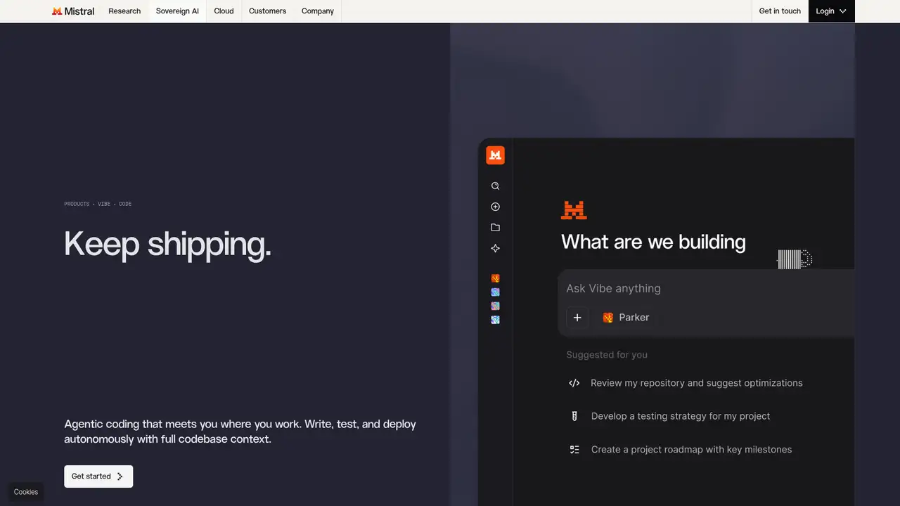Select Create a project roadmap with key milestones
The width and height of the screenshot is (900, 506).
pyautogui.click(x=692, y=450)
